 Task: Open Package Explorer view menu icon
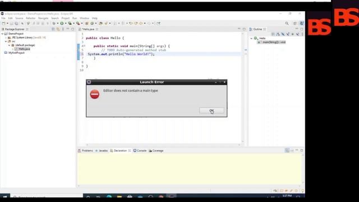(63, 29)
